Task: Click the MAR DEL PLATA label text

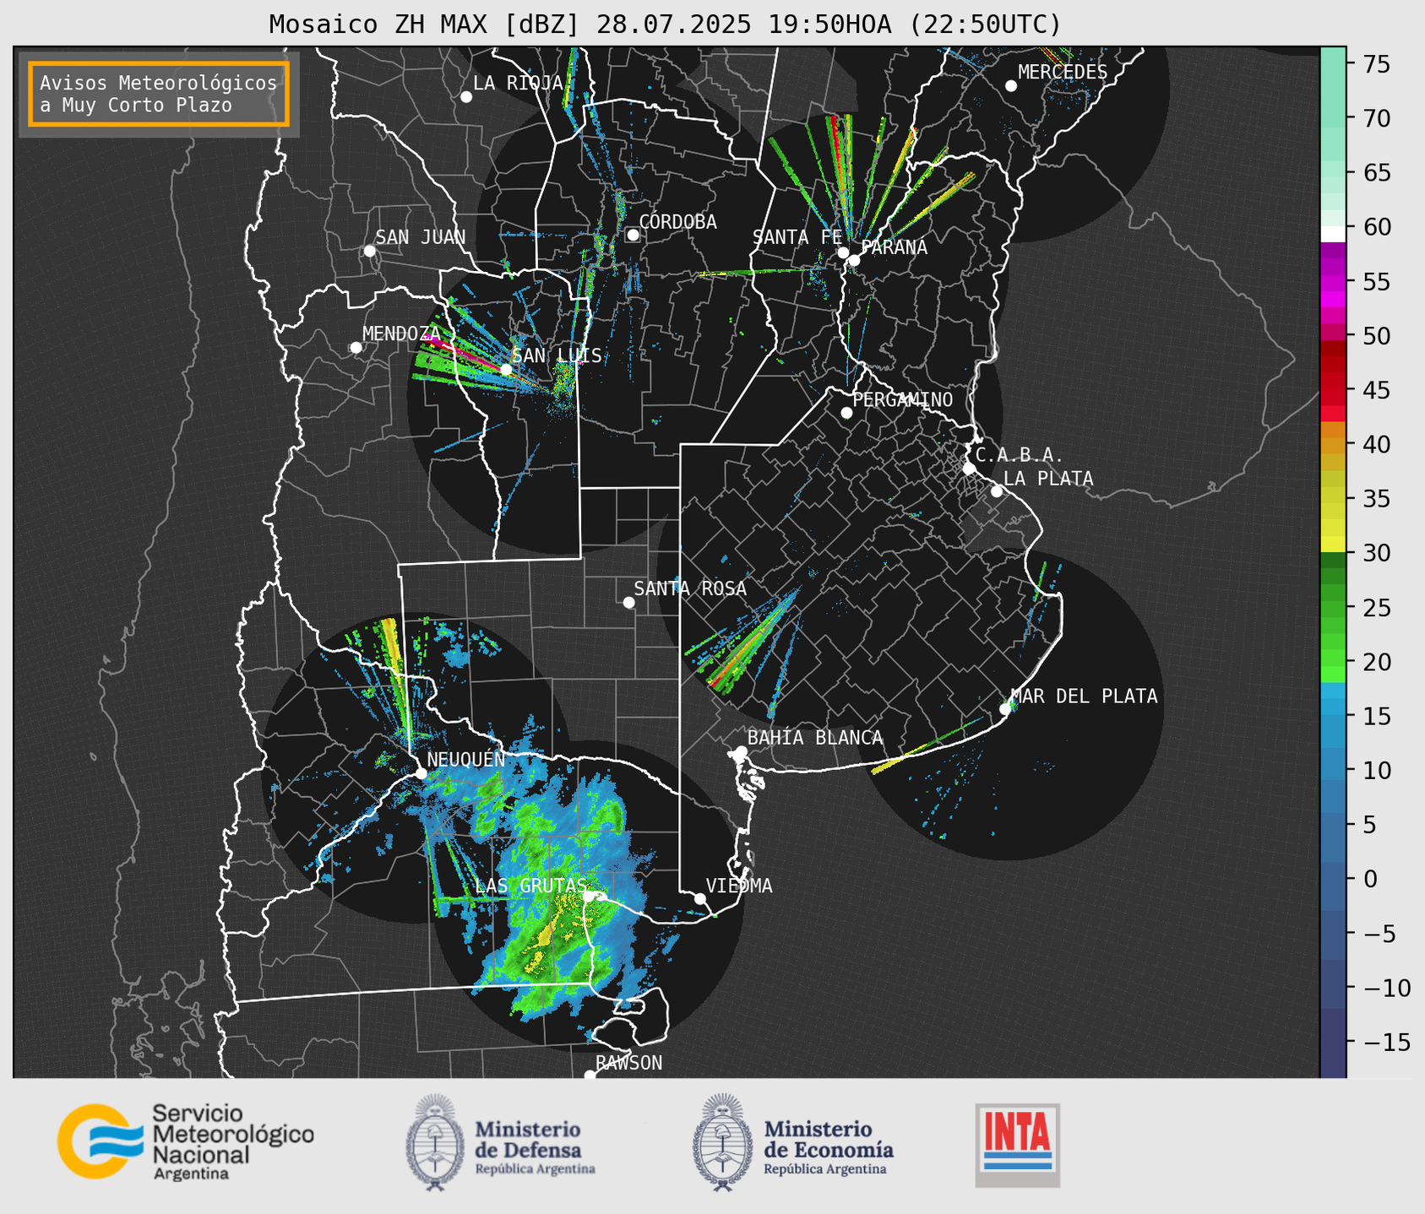Action: (x=1085, y=696)
